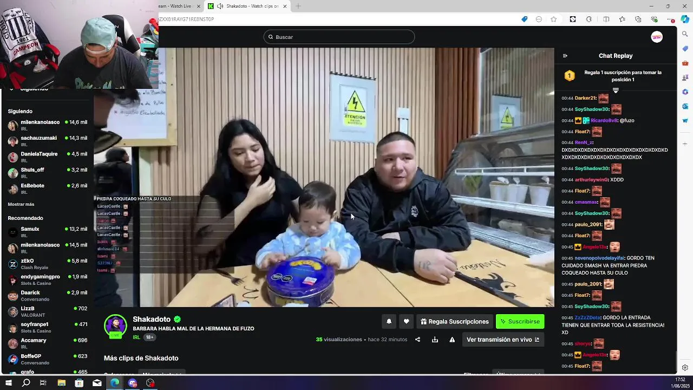
Task: Open OBS Studio from taskbar
Action: coord(150,383)
